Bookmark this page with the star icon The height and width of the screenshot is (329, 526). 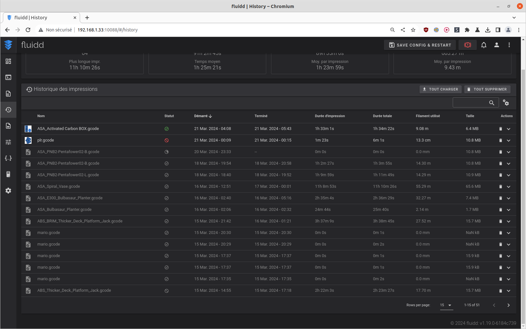point(413,30)
